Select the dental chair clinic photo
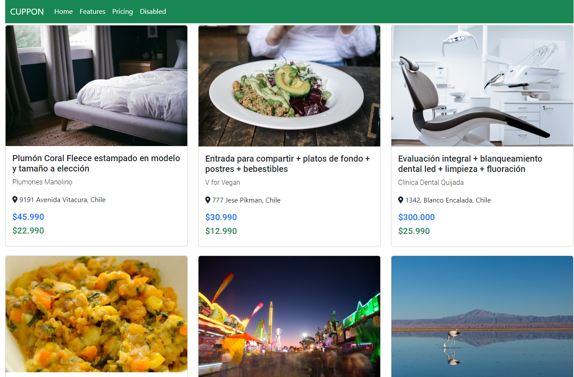574x377 pixels. 482,86
